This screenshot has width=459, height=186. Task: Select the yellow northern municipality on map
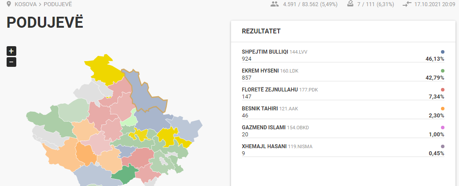tap(103, 69)
